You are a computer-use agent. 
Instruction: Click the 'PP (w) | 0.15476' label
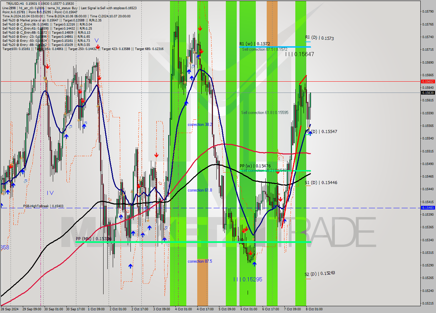point(255,166)
